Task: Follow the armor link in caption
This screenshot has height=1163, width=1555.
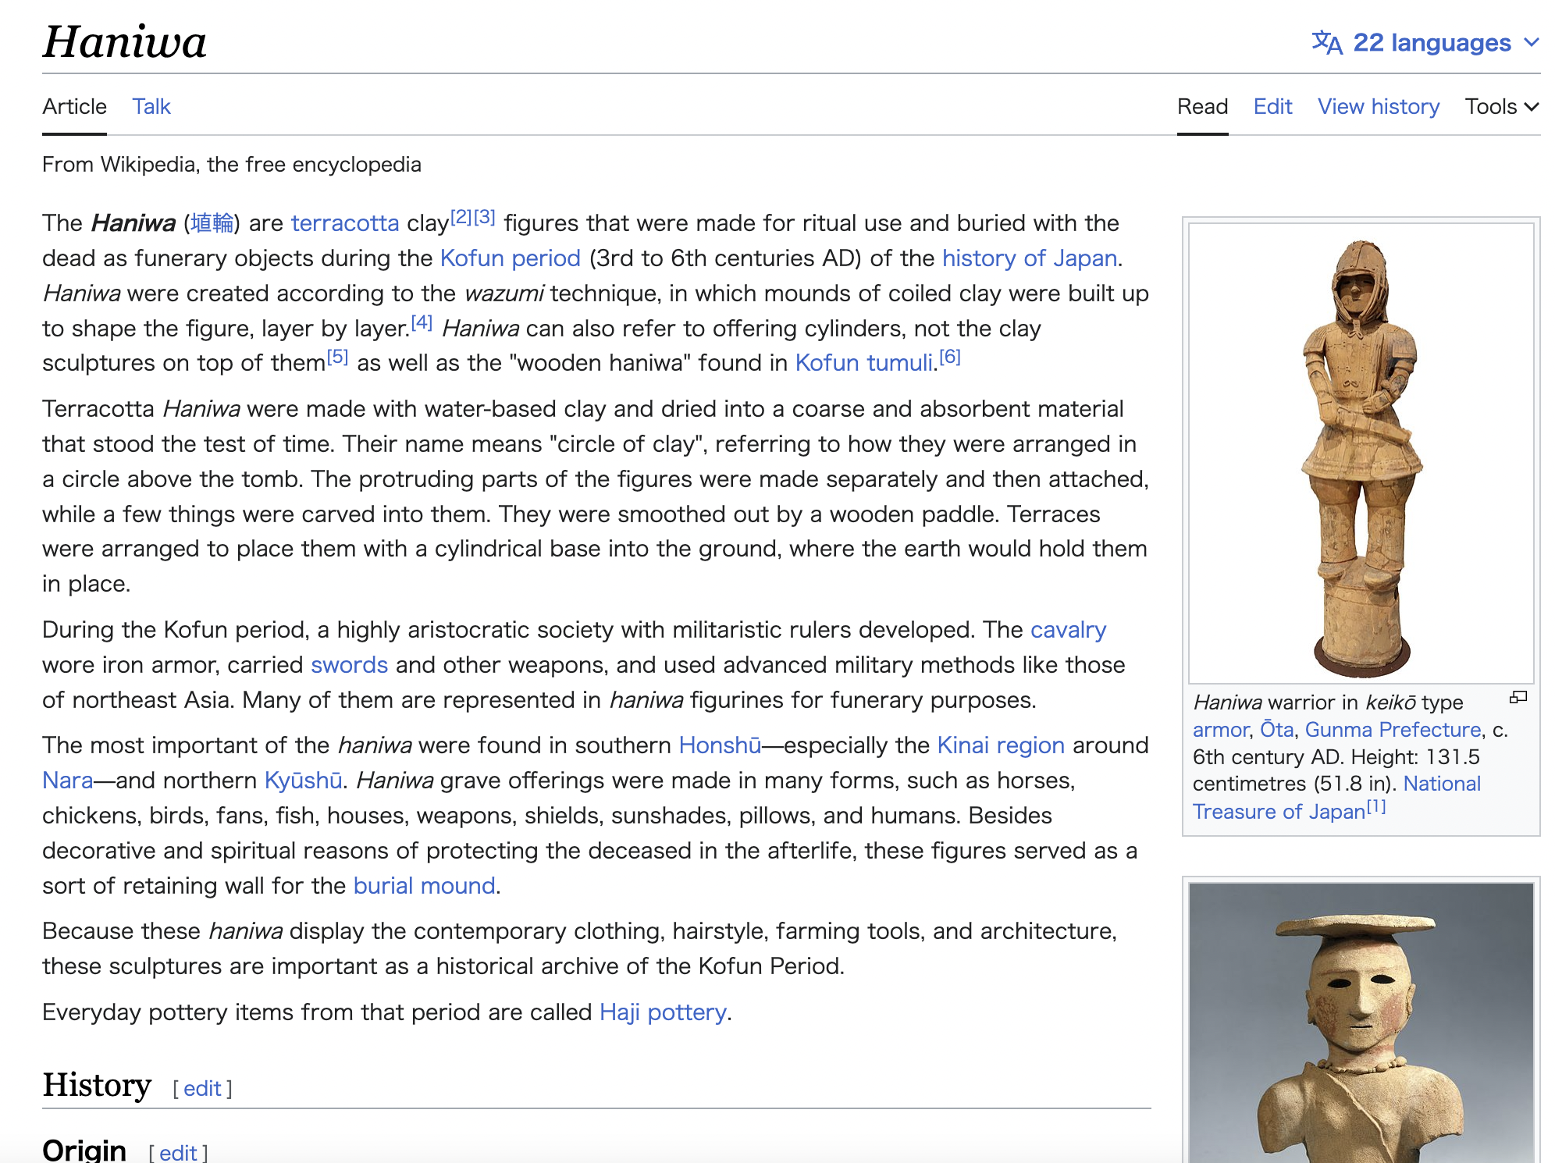Action: pyautogui.click(x=1221, y=730)
